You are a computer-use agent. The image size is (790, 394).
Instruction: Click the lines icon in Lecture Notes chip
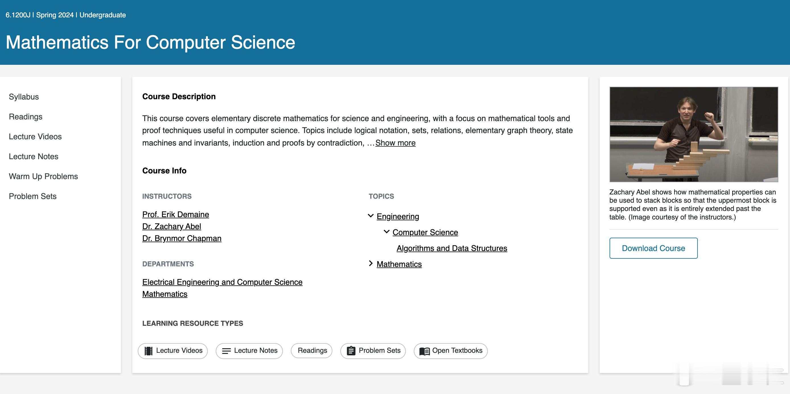click(226, 351)
